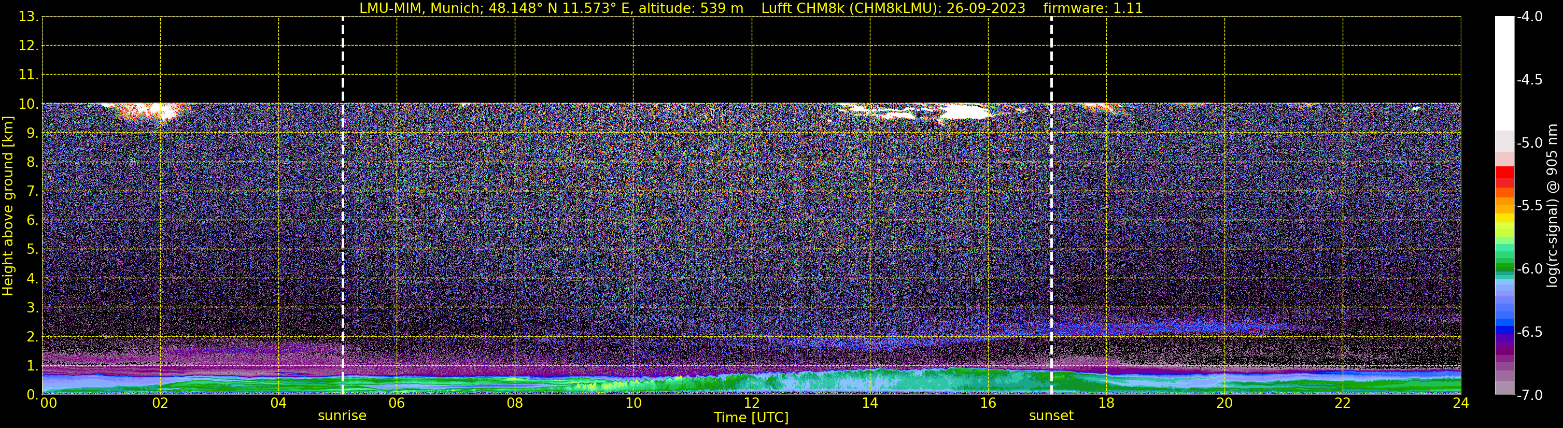Click the plot title text 'LMU-MIM, Munich'
1563x428 pixels.
coord(419,8)
